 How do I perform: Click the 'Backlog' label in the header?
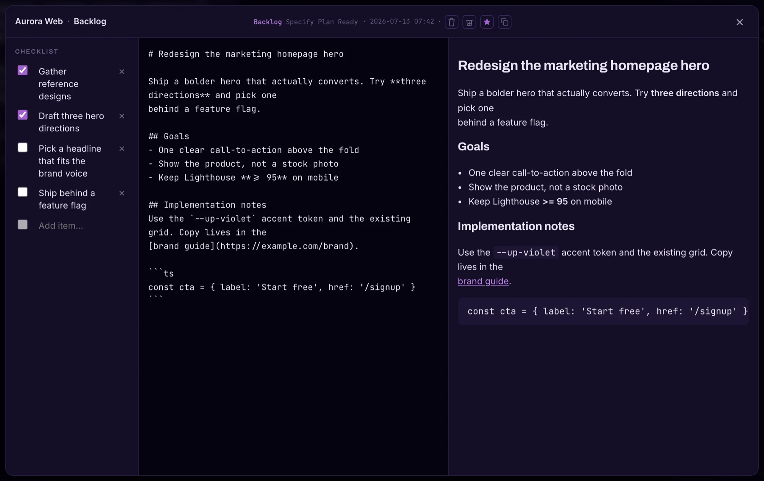[x=90, y=21]
